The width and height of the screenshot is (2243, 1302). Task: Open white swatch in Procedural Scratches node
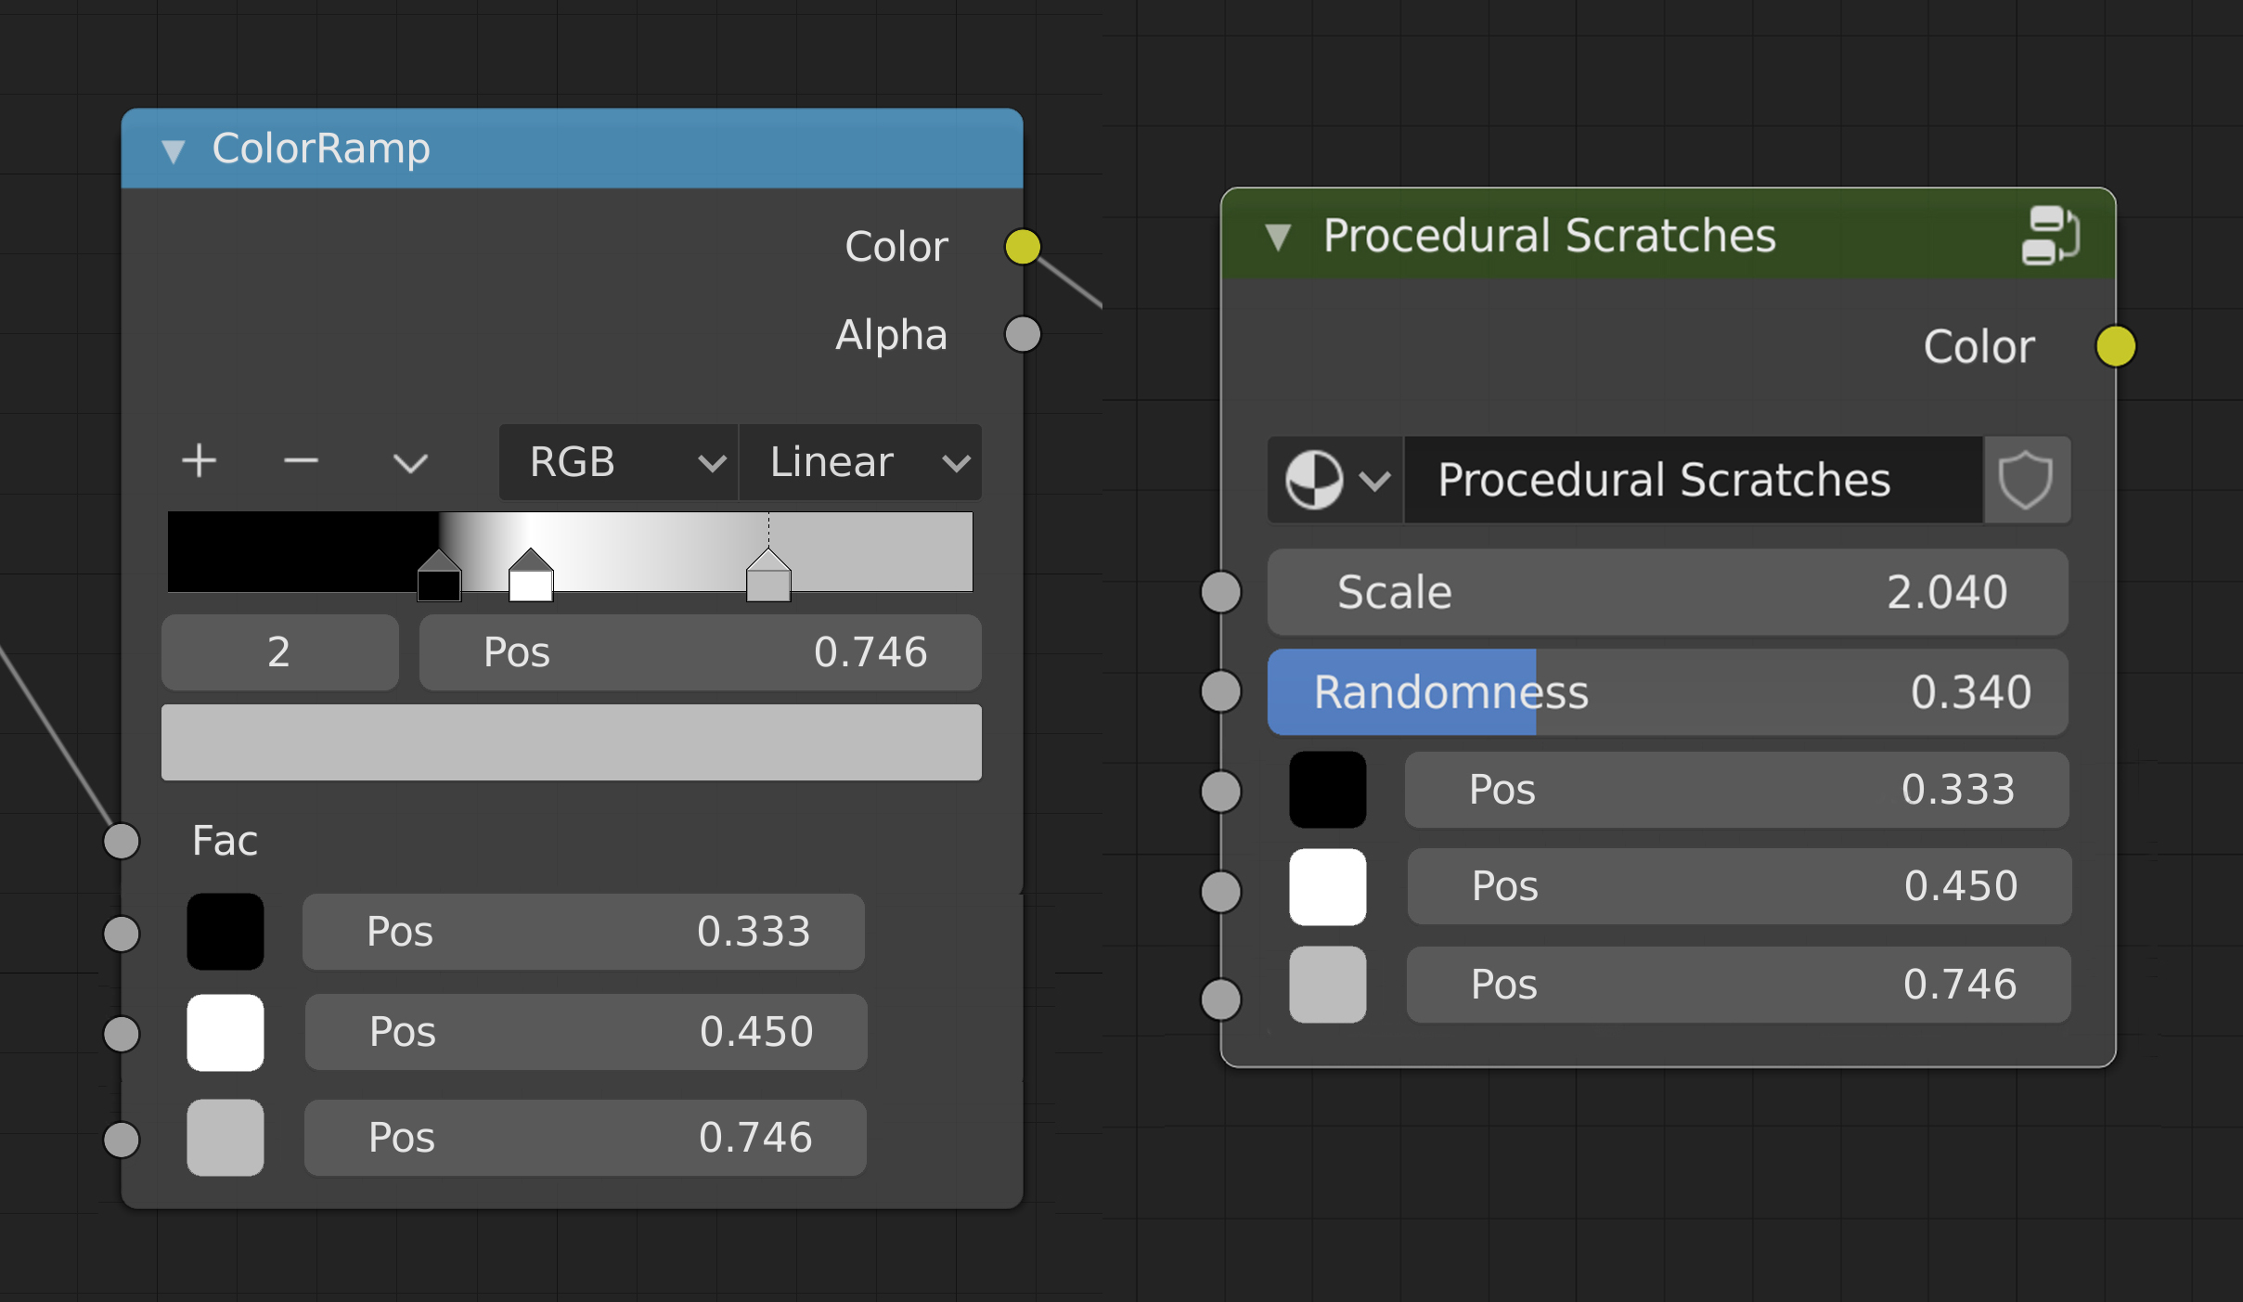(1328, 887)
